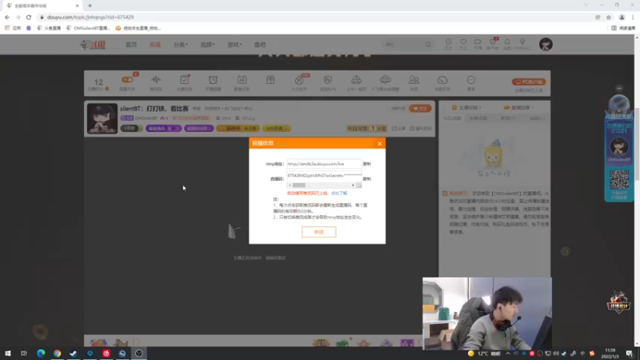The height and width of the screenshot is (360, 640).
Task: Expand the 分类 navigation dropdown
Action: pos(181,45)
